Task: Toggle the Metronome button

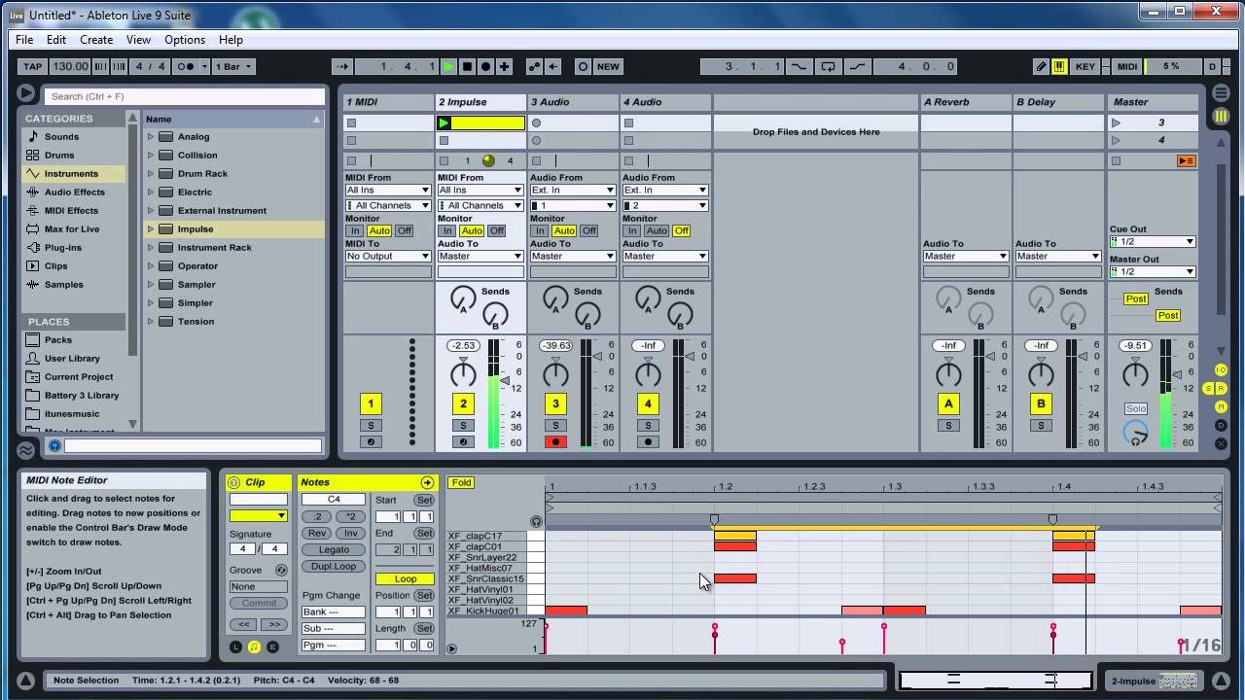Action: pos(187,66)
